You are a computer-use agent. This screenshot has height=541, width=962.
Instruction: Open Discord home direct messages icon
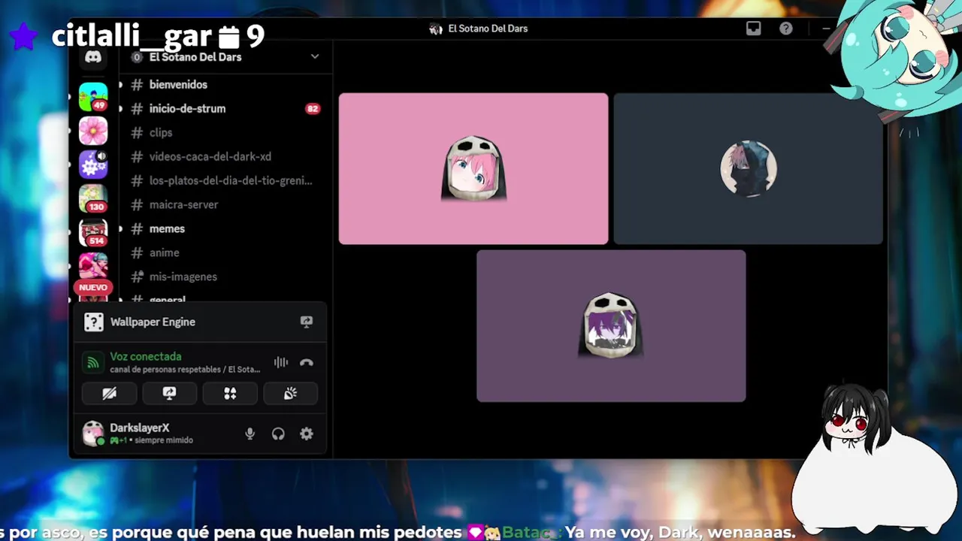[x=93, y=58]
